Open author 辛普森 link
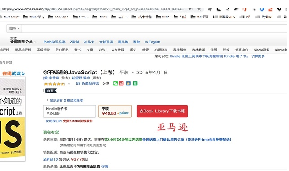289x171 pixels. click(51, 78)
